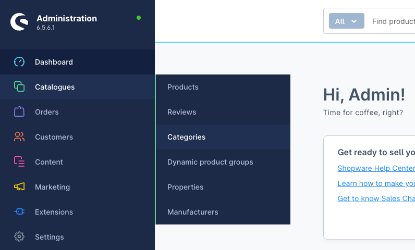Click the Marketing megaphone icon

point(19,187)
